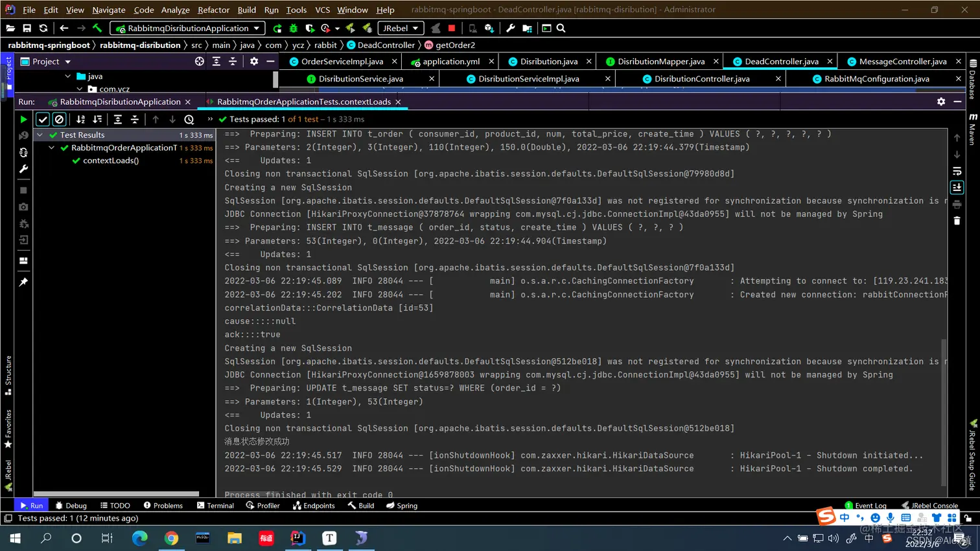Open the JRebel Console
The image size is (980, 551).
pyautogui.click(x=929, y=505)
